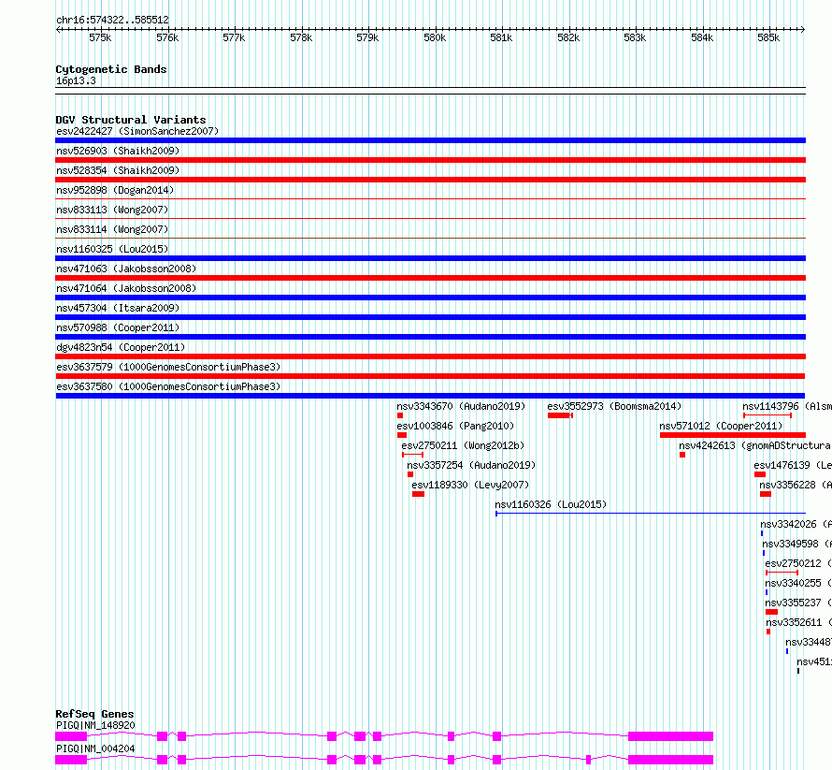Click the 585k ruler tick label

click(768, 37)
